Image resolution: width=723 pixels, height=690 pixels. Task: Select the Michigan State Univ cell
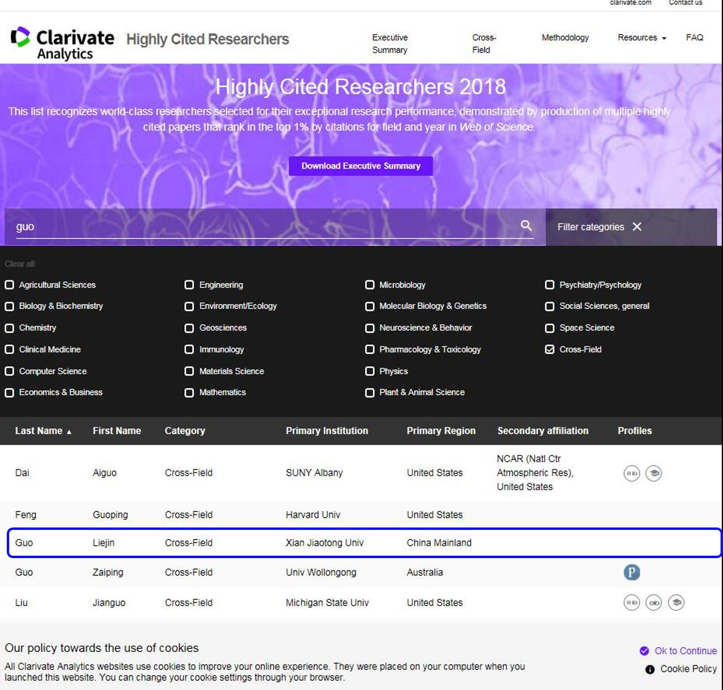point(327,603)
